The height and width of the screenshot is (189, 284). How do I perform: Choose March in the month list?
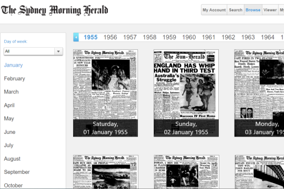tap(11, 92)
